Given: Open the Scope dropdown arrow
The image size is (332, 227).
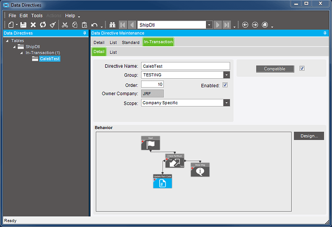Looking at the screenshot, I should tap(227, 103).
